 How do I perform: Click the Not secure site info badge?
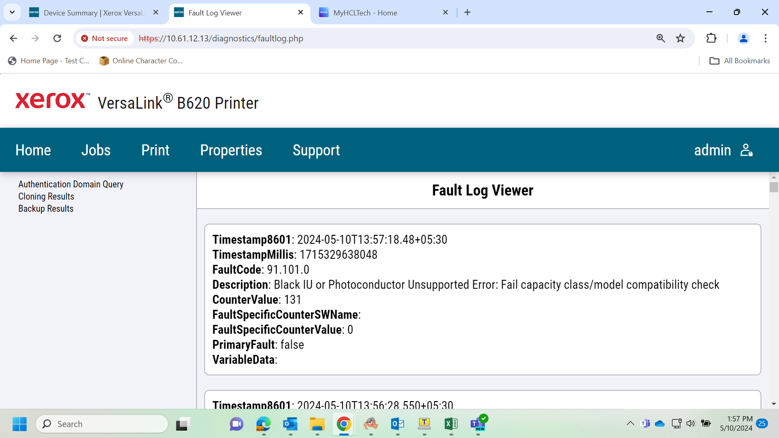(105, 38)
